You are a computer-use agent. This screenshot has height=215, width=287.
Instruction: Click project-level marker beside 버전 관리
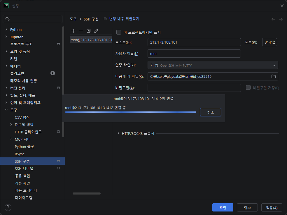pyautogui.click(x=58, y=88)
